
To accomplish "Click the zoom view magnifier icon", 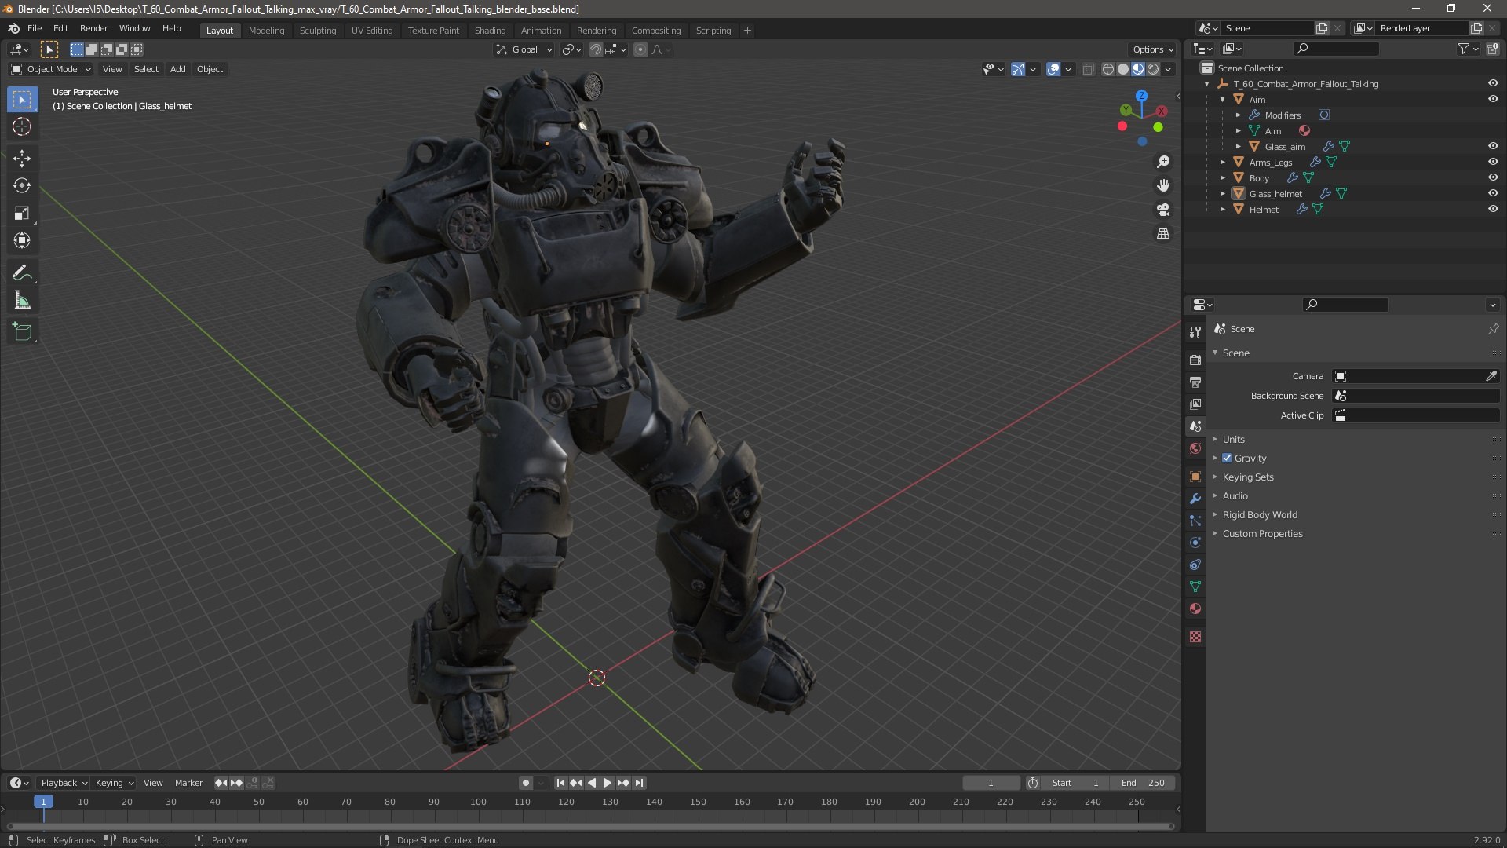I will [x=1163, y=162].
